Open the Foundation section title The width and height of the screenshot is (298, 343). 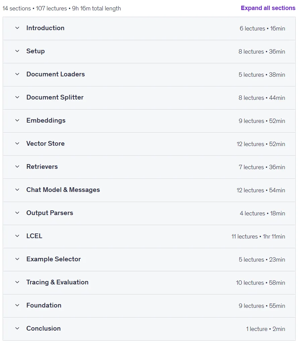click(44, 305)
